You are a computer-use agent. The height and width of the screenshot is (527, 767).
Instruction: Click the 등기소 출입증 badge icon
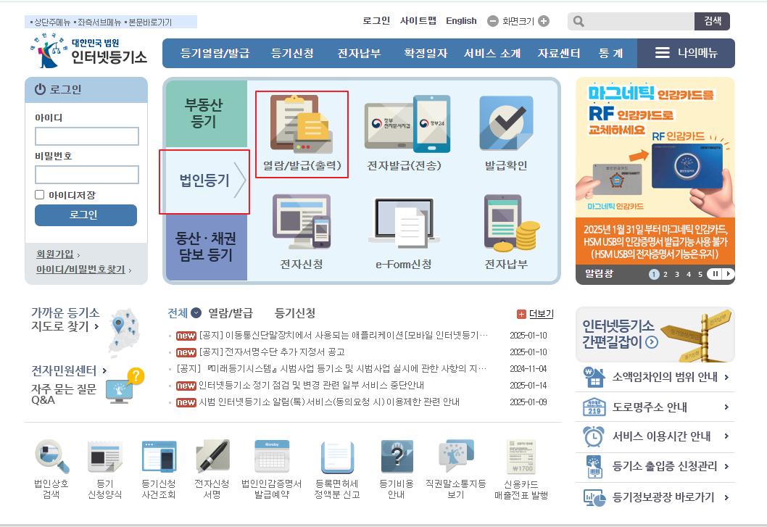coord(594,467)
